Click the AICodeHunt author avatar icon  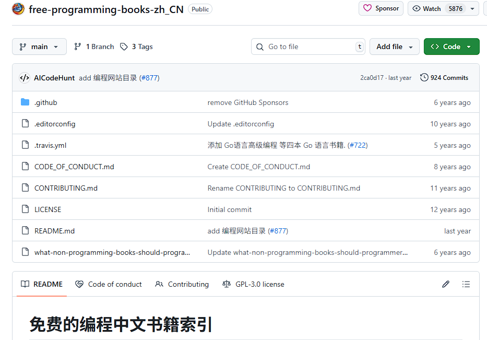pos(25,78)
